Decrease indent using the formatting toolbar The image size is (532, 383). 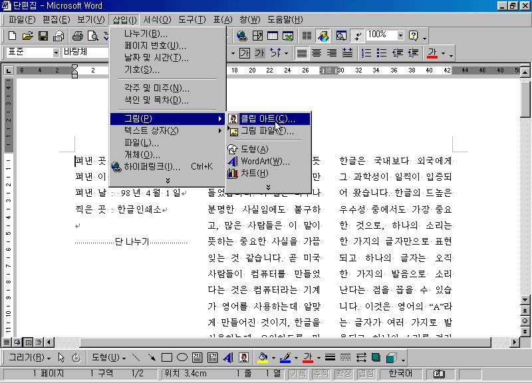tap(398, 53)
